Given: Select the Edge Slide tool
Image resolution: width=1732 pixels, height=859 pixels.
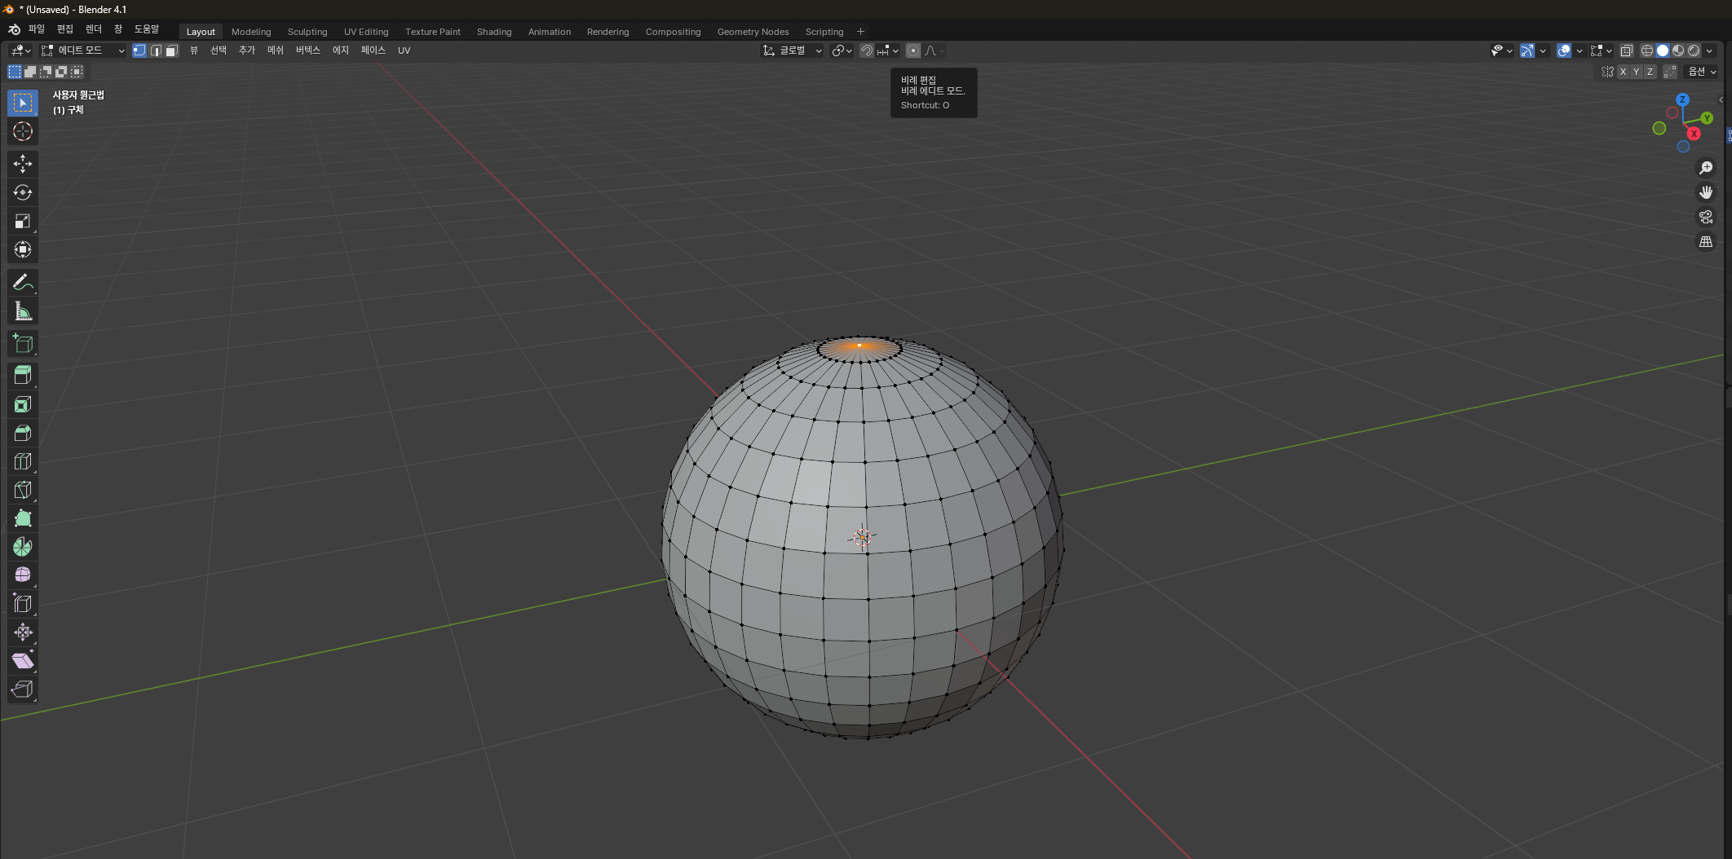Looking at the screenshot, I should click(23, 604).
